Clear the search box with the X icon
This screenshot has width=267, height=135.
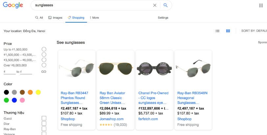155,5
